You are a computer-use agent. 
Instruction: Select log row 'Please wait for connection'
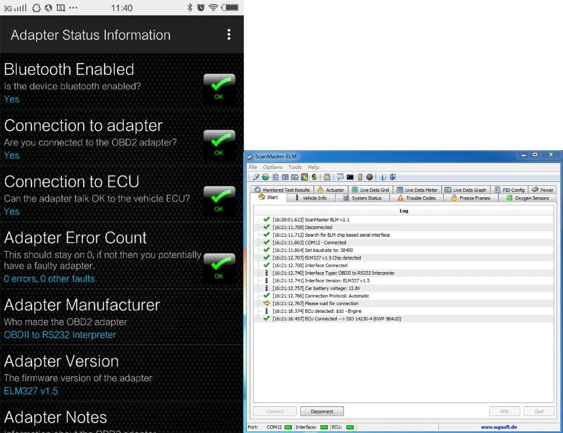[x=404, y=303]
